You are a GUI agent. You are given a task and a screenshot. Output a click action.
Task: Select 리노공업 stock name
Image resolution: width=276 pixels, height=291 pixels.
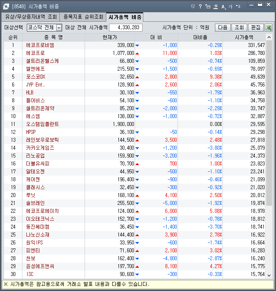[x=35, y=156]
